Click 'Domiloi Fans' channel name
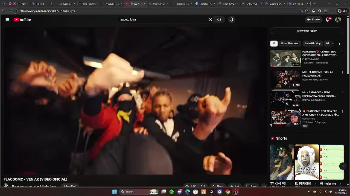The width and height of the screenshot is (350, 196). point(309,119)
